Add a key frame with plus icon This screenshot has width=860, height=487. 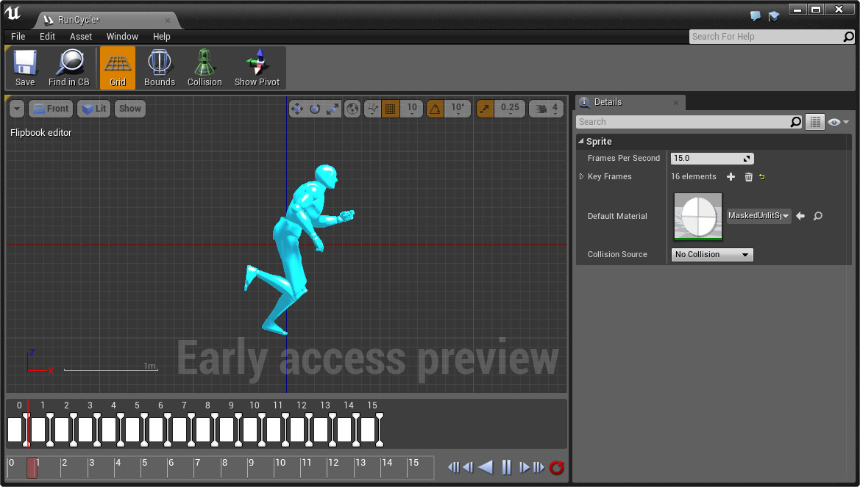[x=731, y=177]
